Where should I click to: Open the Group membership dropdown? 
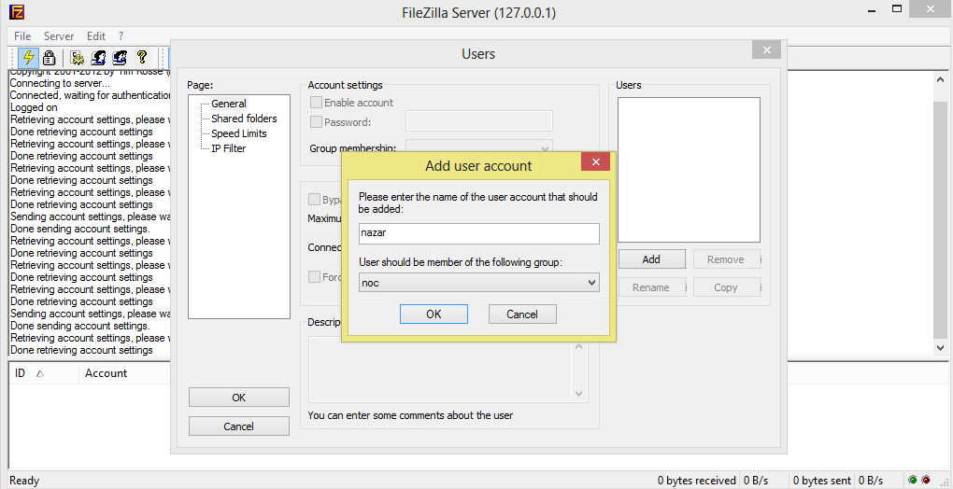(479, 147)
